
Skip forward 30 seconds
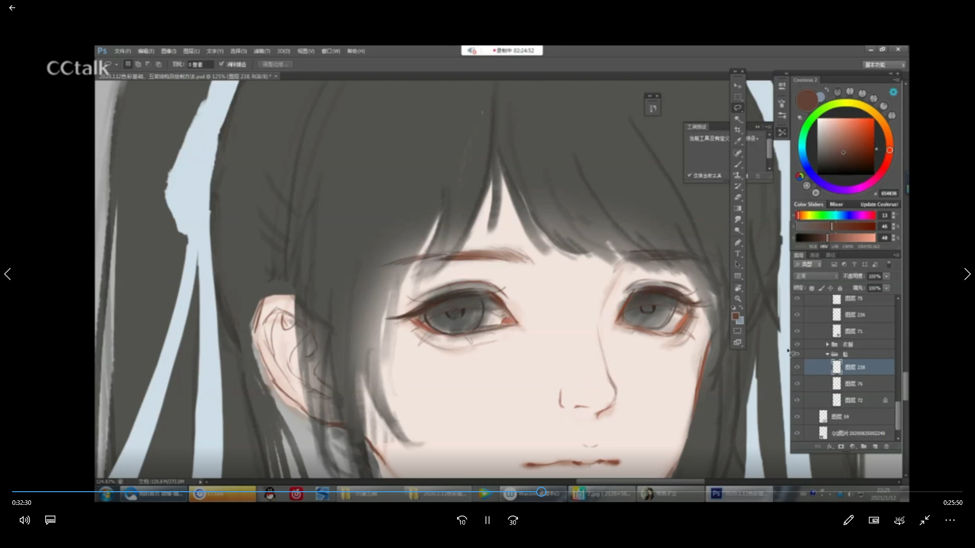pyautogui.click(x=513, y=520)
